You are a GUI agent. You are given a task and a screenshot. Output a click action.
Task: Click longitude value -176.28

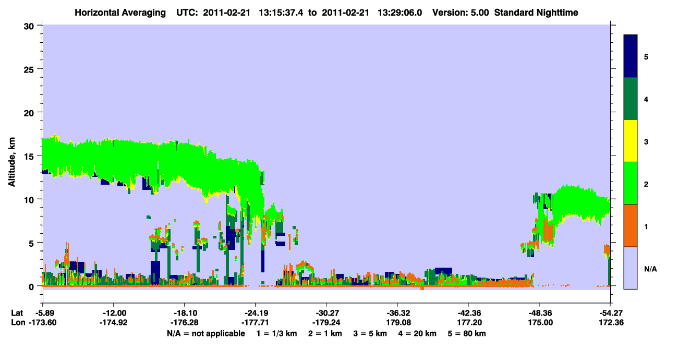184,323
